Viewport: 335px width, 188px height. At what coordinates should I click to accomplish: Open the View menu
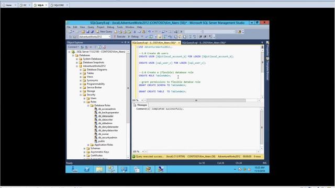click(x=82, y=27)
